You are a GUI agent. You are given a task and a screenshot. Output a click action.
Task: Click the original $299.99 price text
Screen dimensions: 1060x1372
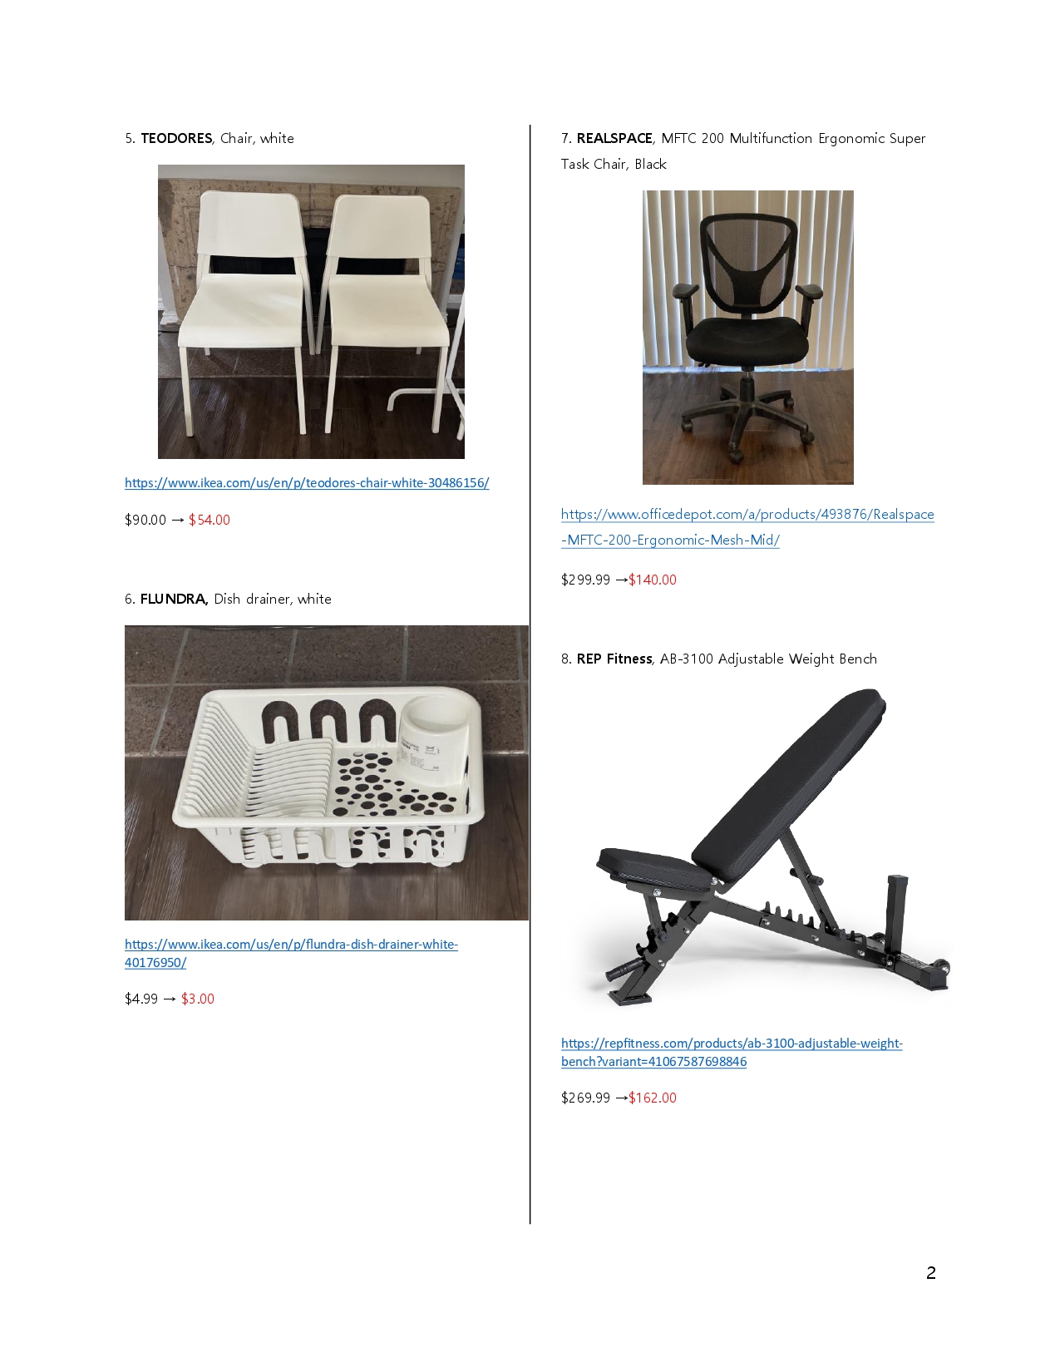[x=585, y=580]
